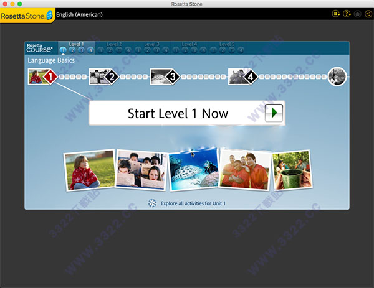Select Unit 3 circle under Level 2

pyautogui.click(x=119, y=50)
